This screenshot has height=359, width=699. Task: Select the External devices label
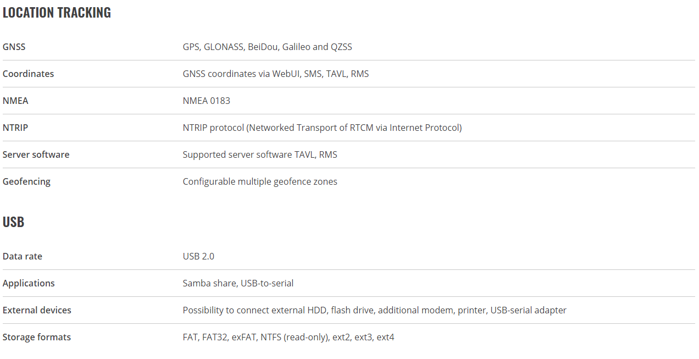37,310
